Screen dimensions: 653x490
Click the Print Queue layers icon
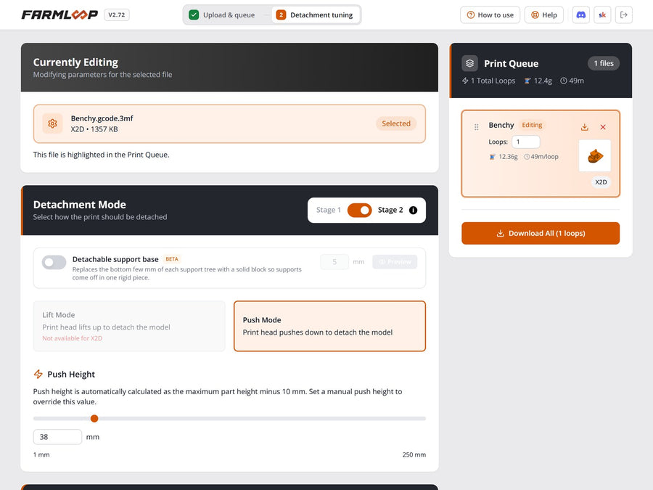point(469,63)
